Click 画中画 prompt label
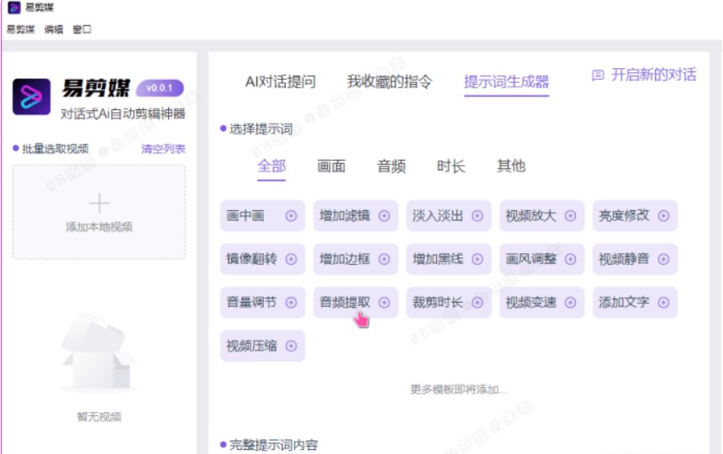 pyautogui.click(x=245, y=216)
